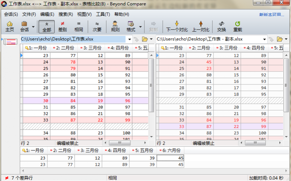Click left pane cell 30 in purple row
Viewport: 291px width, 181px height.
tap(37, 101)
